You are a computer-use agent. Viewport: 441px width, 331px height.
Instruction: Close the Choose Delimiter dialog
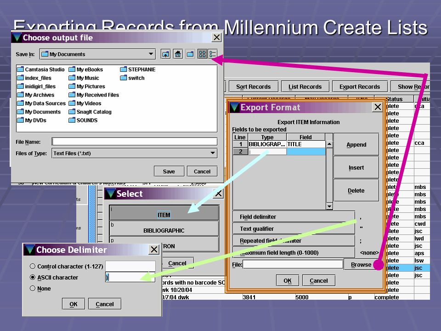(x=154, y=249)
